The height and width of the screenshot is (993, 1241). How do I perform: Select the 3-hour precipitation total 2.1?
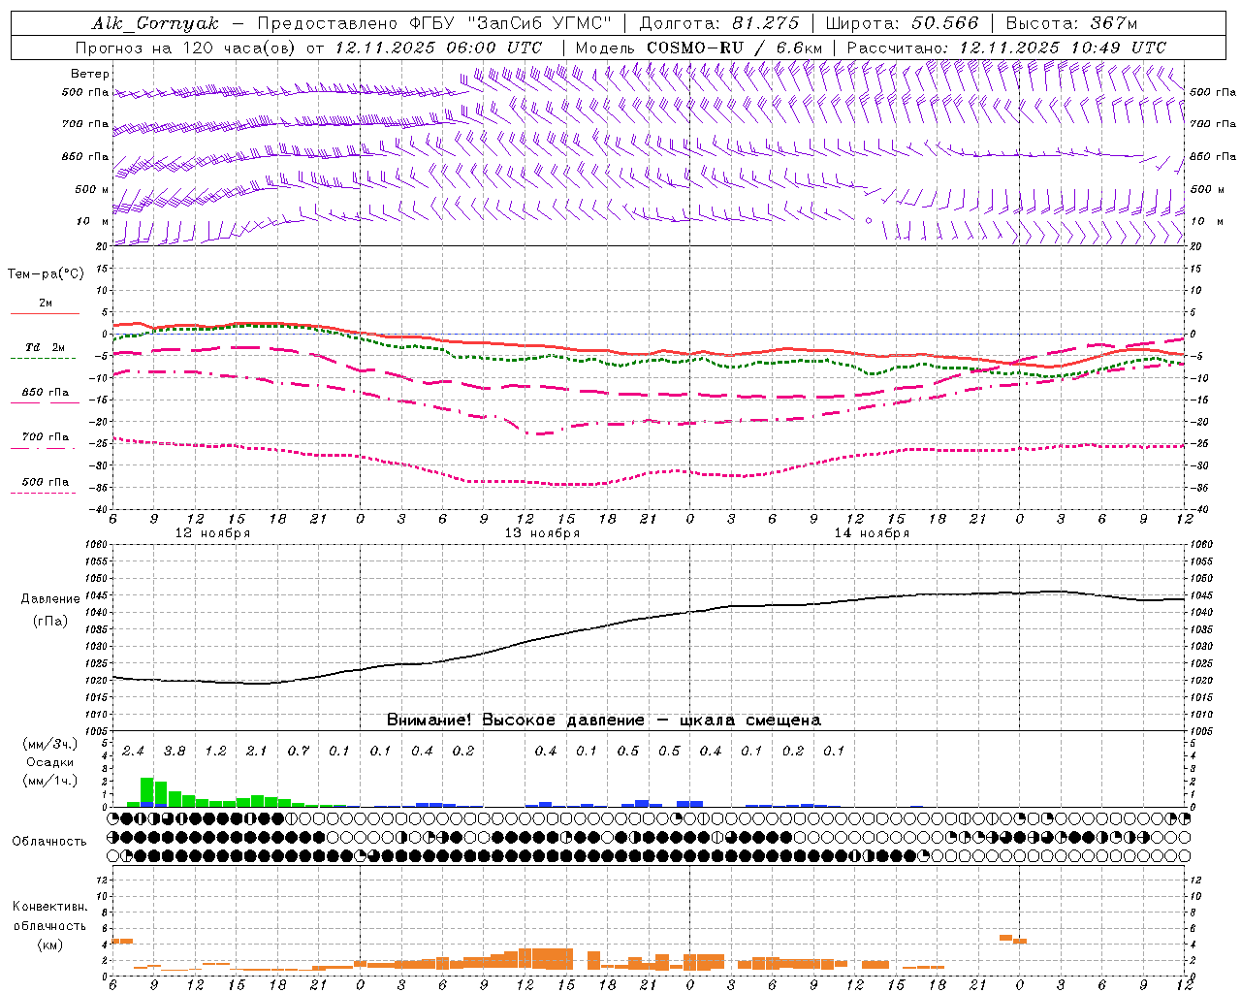(x=256, y=752)
